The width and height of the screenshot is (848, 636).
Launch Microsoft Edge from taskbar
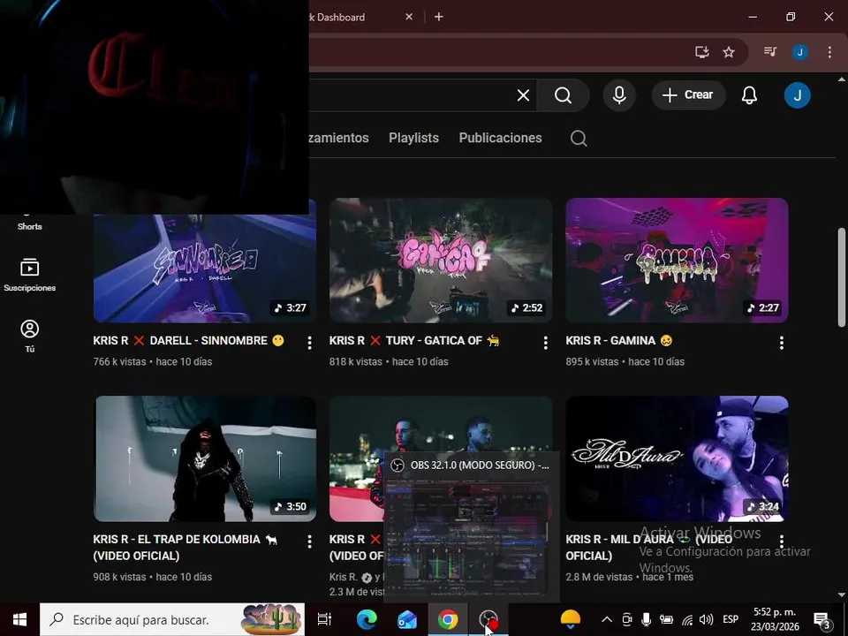pyautogui.click(x=366, y=620)
